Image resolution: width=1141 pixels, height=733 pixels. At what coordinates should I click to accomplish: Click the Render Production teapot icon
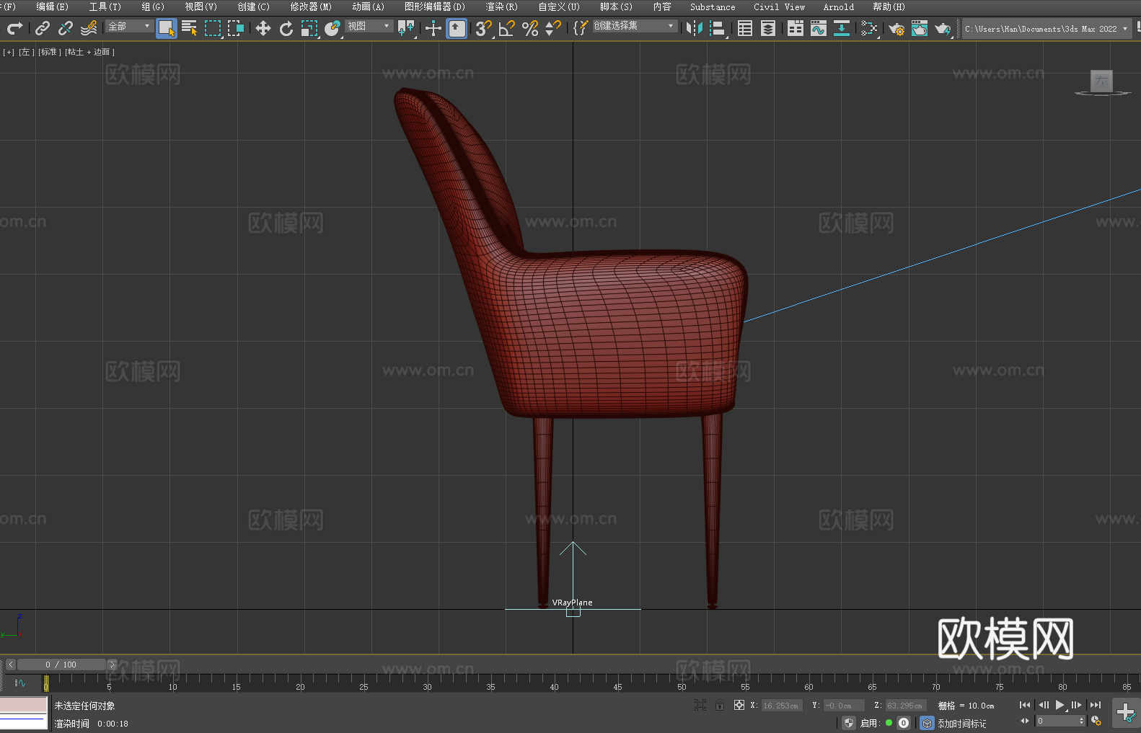(x=943, y=28)
